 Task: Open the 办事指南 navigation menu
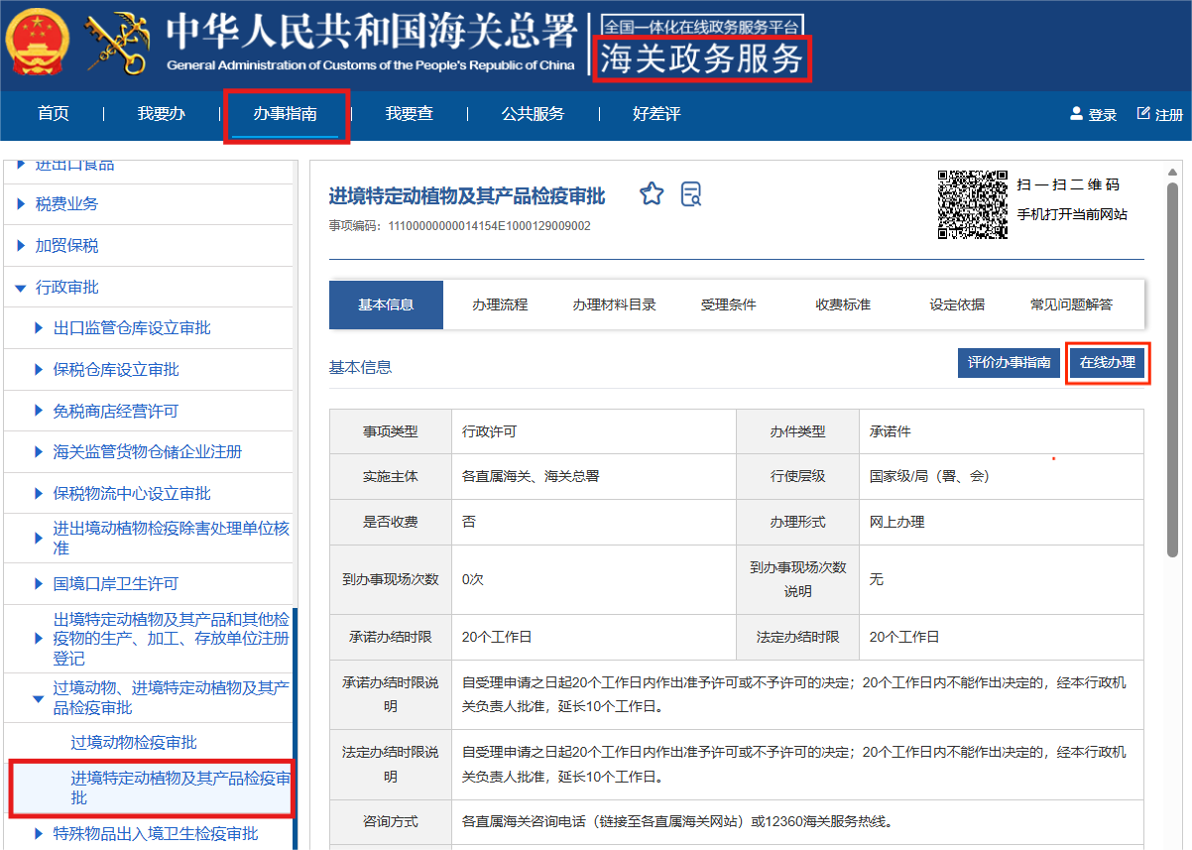click(285, 114)
